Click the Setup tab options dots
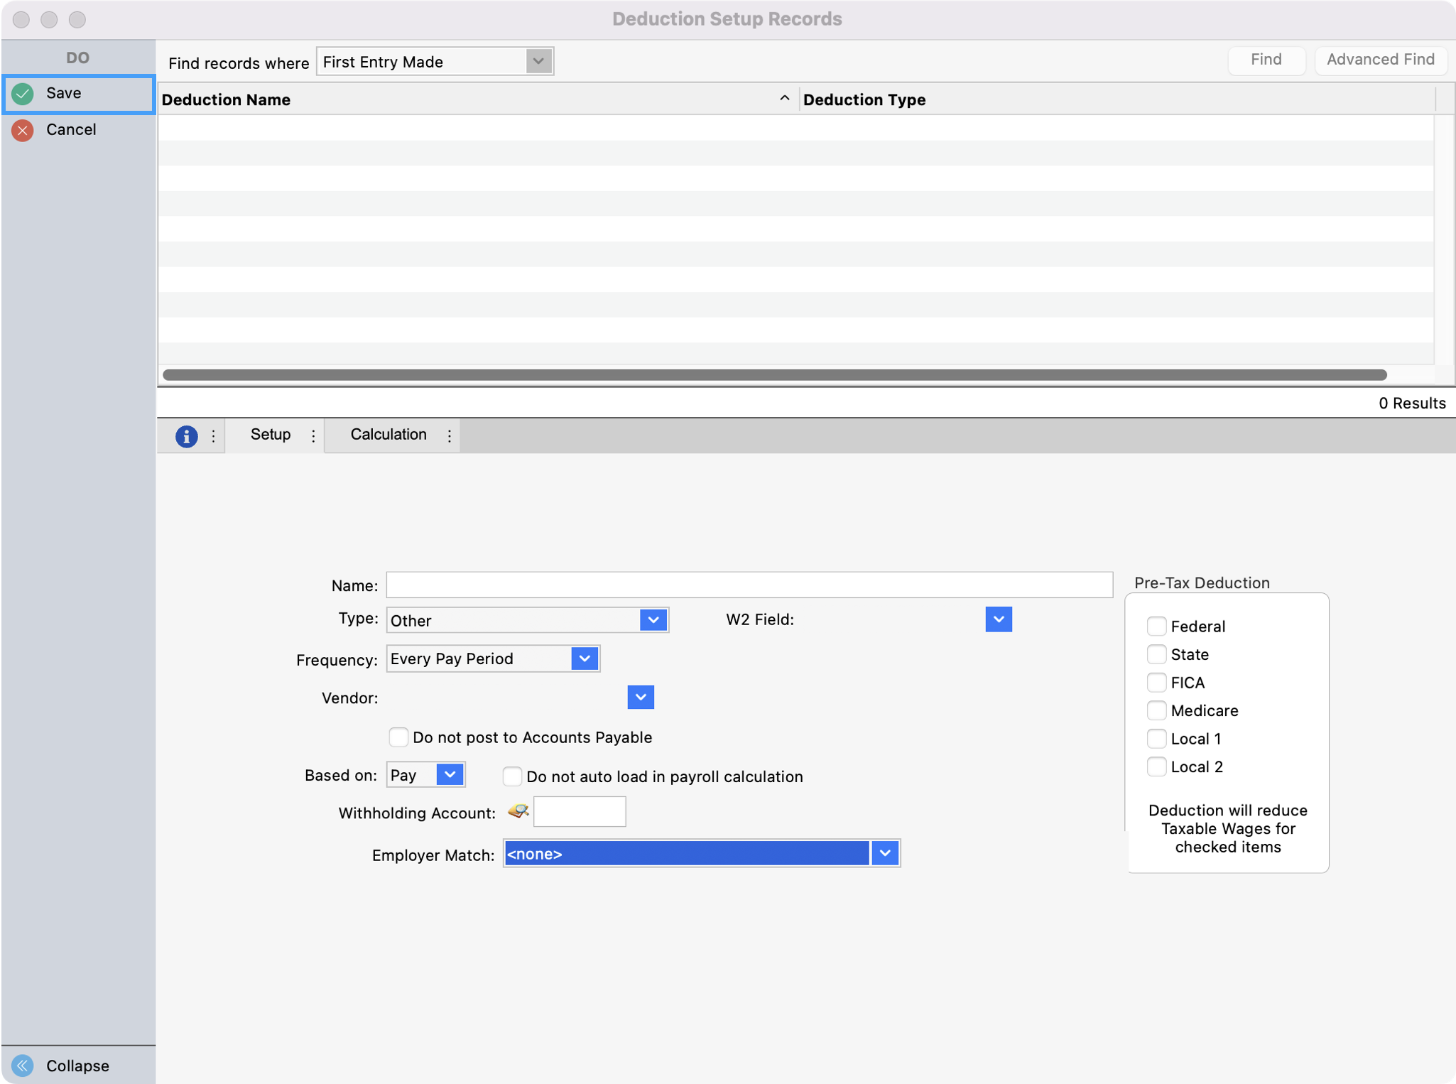 point(313,435)
